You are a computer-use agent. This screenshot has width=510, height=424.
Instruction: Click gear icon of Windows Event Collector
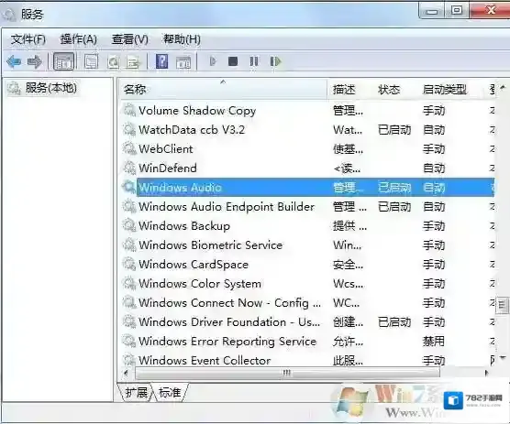pyautogui.click(x=129, y=360)
